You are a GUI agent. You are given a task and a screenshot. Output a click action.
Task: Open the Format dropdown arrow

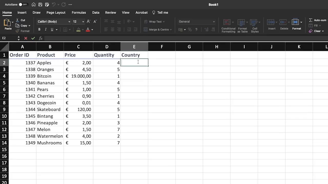[301, 22]
